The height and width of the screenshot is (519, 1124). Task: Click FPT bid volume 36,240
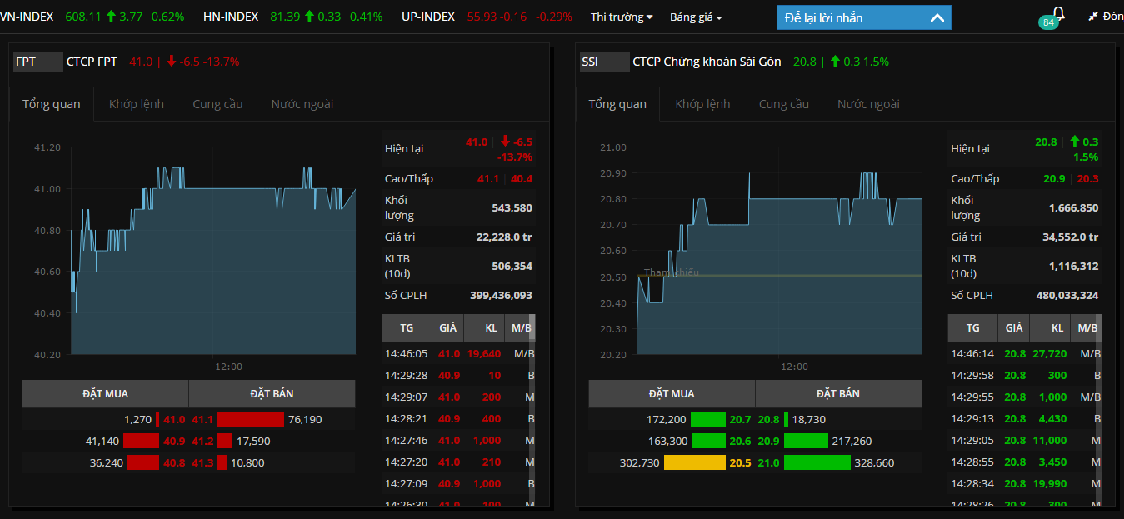click(107, 462)
